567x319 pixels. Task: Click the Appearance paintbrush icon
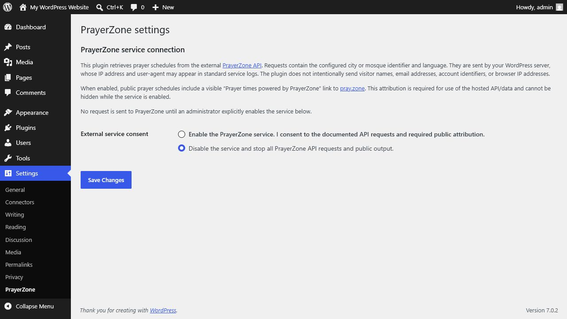point(8,113)
